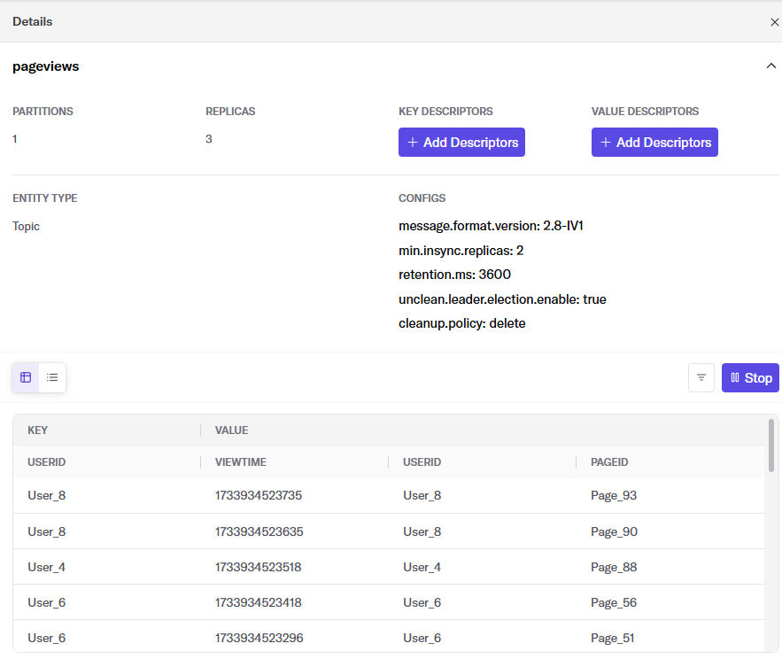Collapse the pageviews topic section

(770, 66)
